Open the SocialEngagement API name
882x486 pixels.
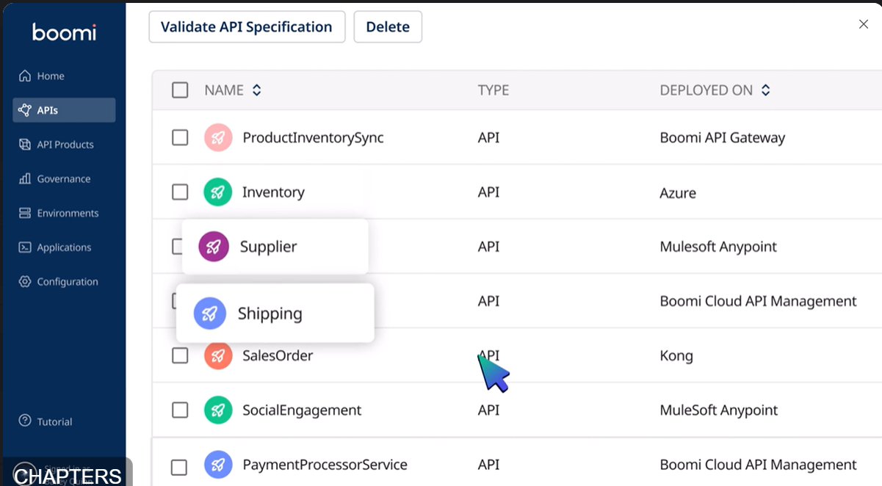pyautogui.click(x=302, y=410)
